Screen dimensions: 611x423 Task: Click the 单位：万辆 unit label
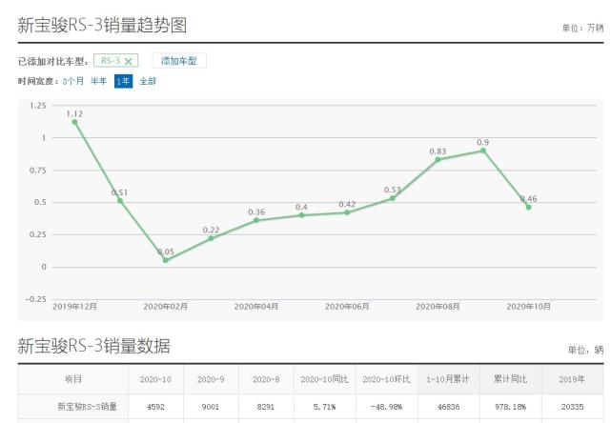582,28
